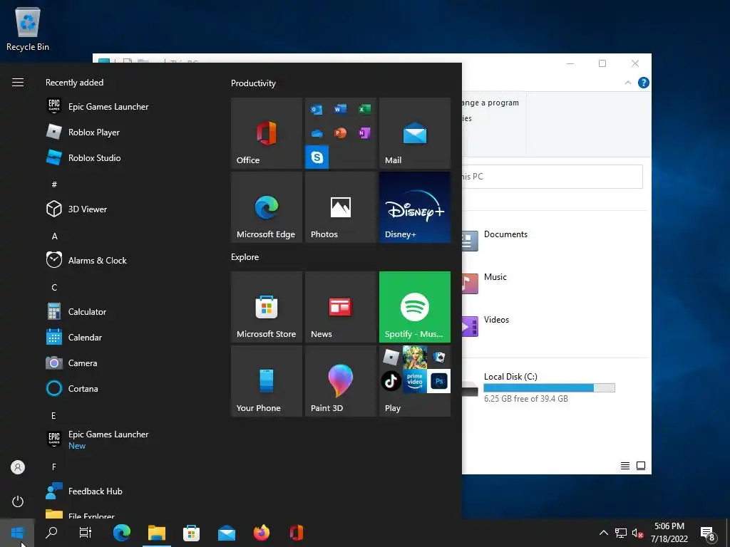
Task: Open Skype tile in Office group
Action: 317,157
